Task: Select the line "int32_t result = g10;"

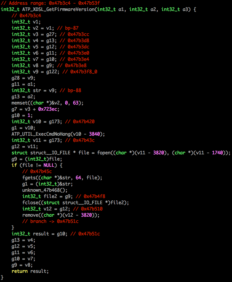Action: click(x=40, y=234)
